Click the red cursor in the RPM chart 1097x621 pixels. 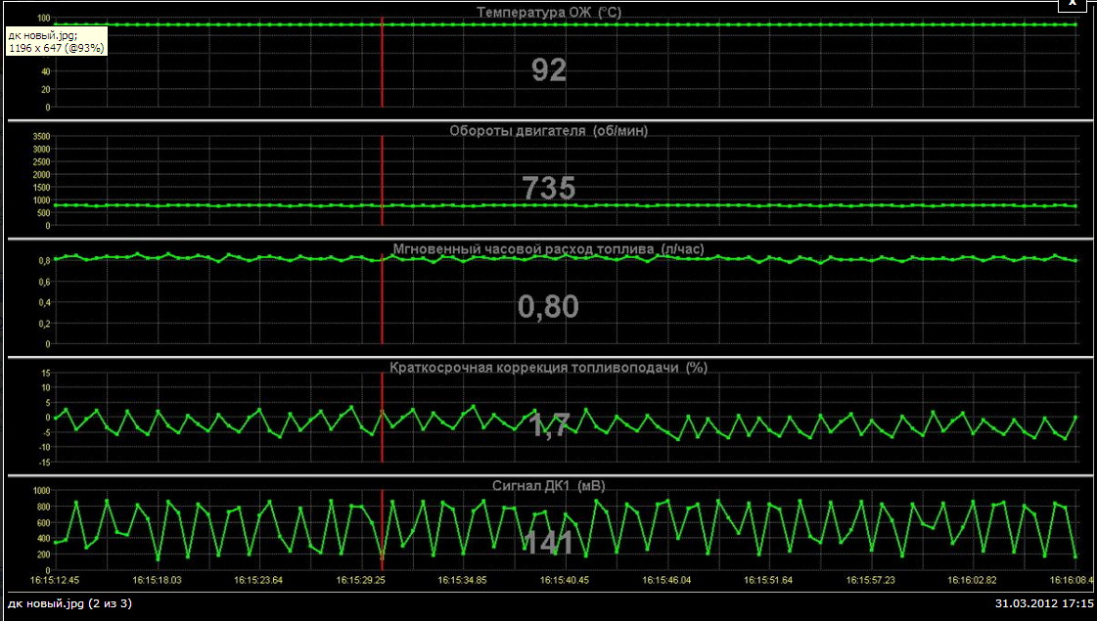[382, 180]
